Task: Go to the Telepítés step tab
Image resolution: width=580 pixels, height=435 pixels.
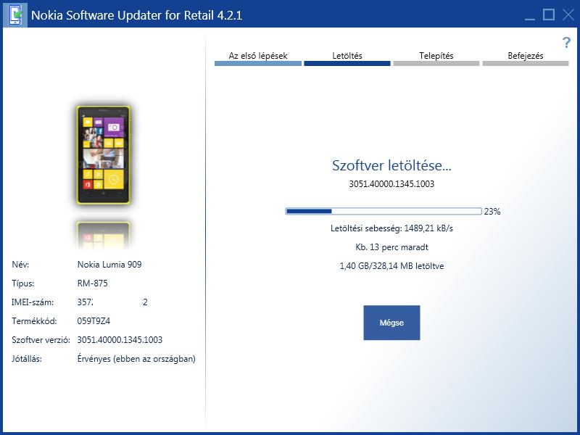Action: (x=436, y=58)
